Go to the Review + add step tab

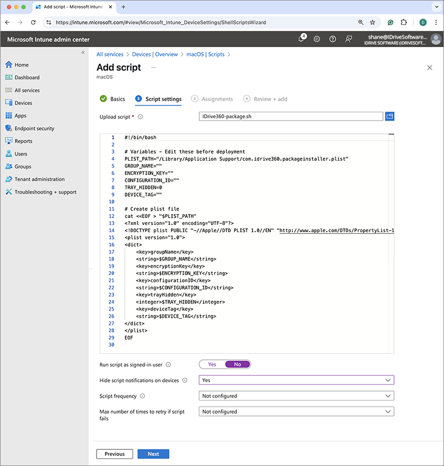click(x=265, y=99)
